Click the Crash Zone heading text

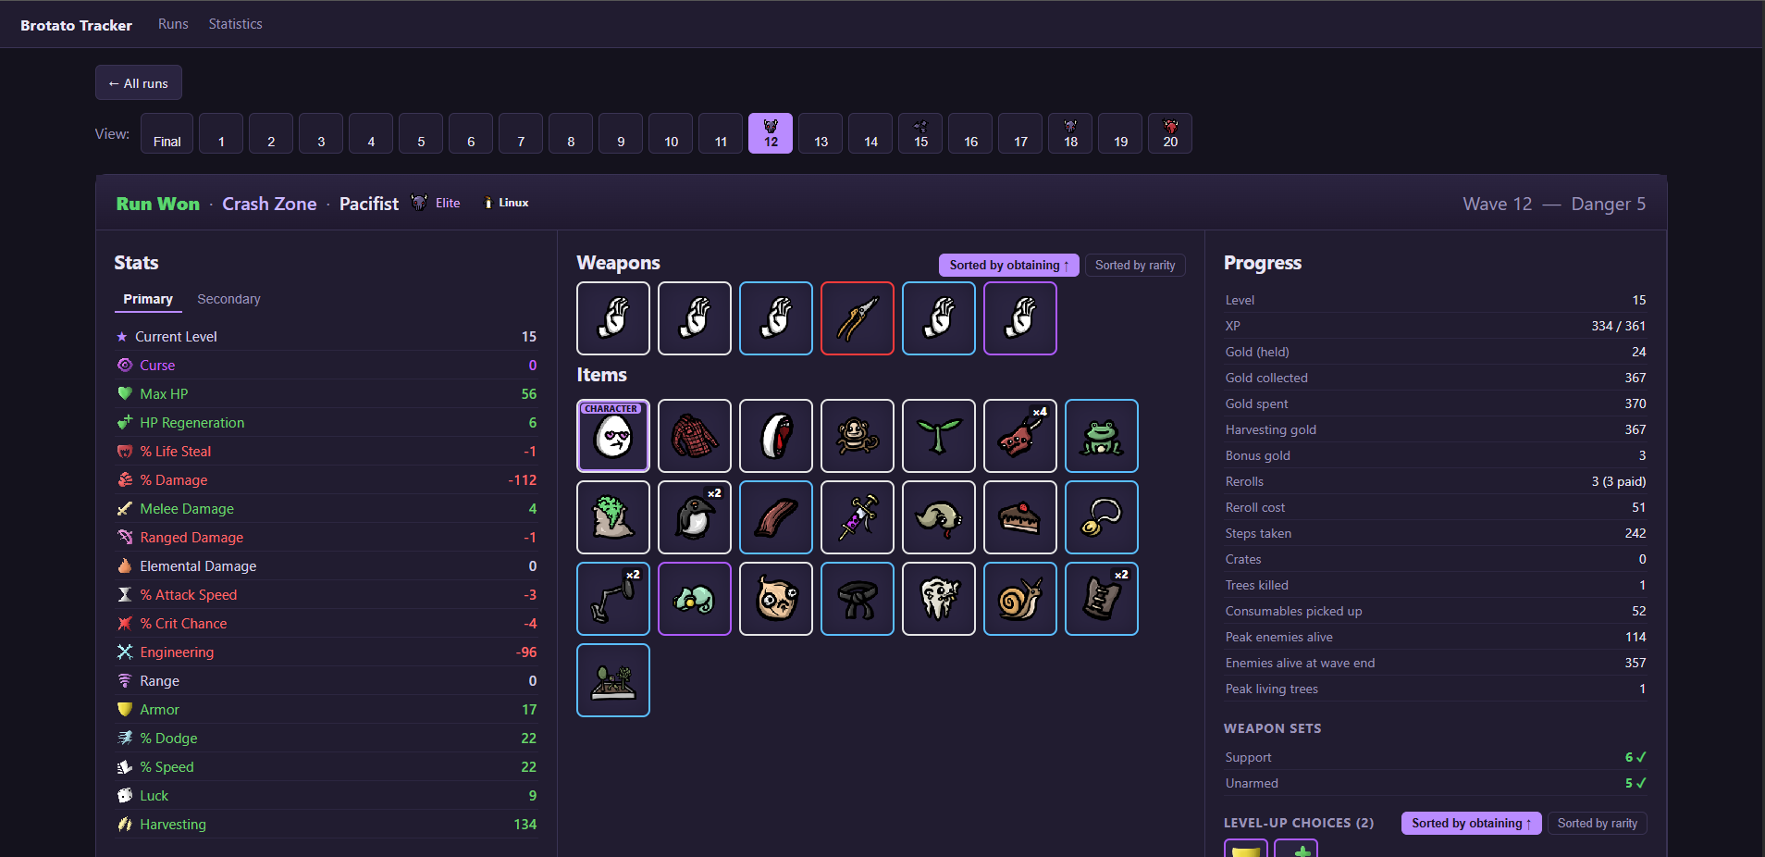pos(269,204)
